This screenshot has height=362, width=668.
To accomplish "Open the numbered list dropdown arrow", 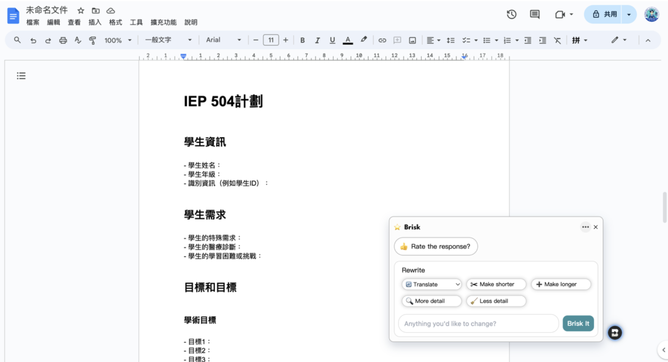I will (517, 40).
